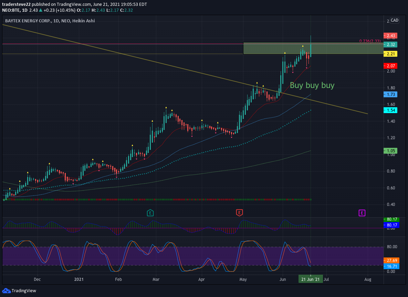Click the 2021 label on the time axis
Image resolution: width=408 pixels, height=297 pixels.
[x=79, y=279]
